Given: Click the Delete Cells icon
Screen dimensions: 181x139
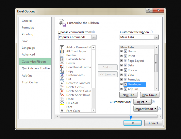Looking at the screenshot, I should coord(62,87).
